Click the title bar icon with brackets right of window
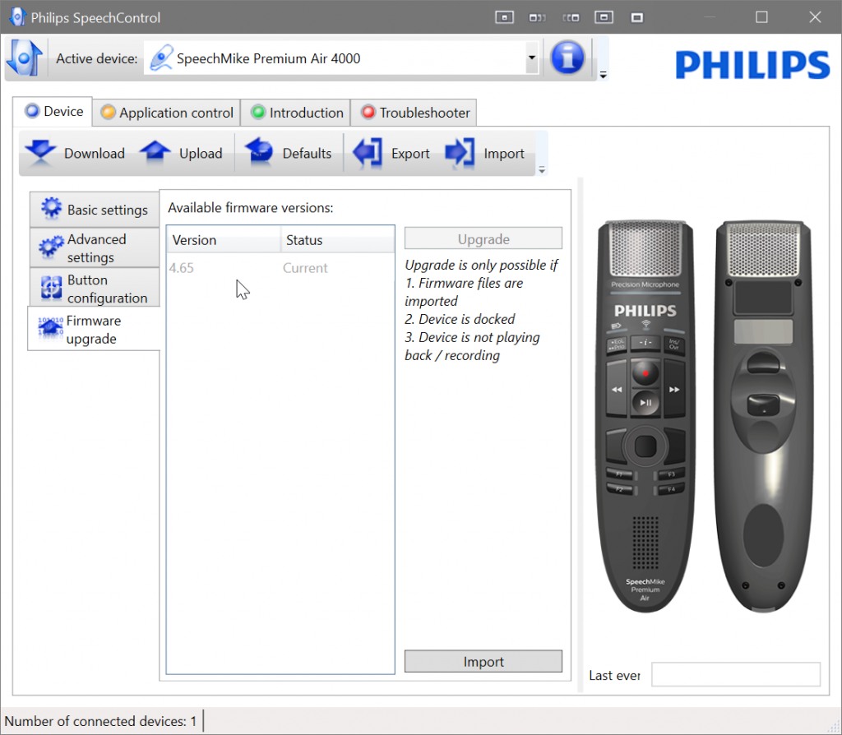Image resolution: width=842 pixels, height=735 pixels. point(537,18)
